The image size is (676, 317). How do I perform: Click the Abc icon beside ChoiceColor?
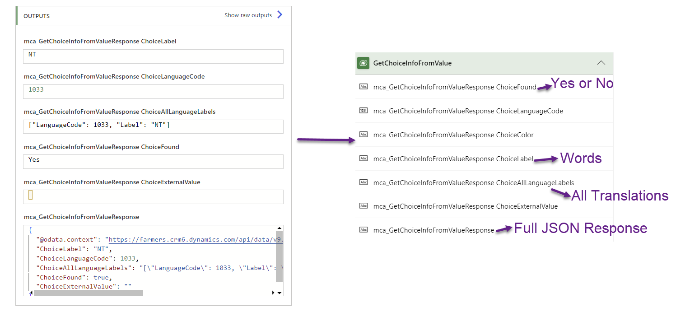pyautogui.click(x=364, y=134)
